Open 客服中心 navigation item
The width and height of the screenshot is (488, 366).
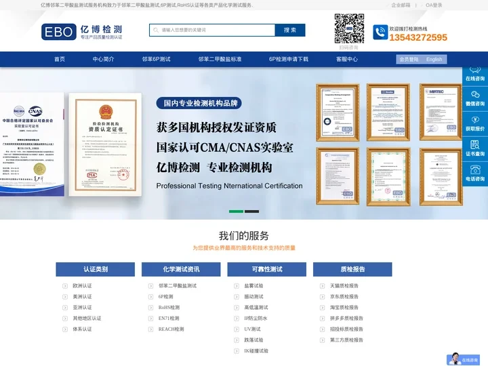(347, 59)
